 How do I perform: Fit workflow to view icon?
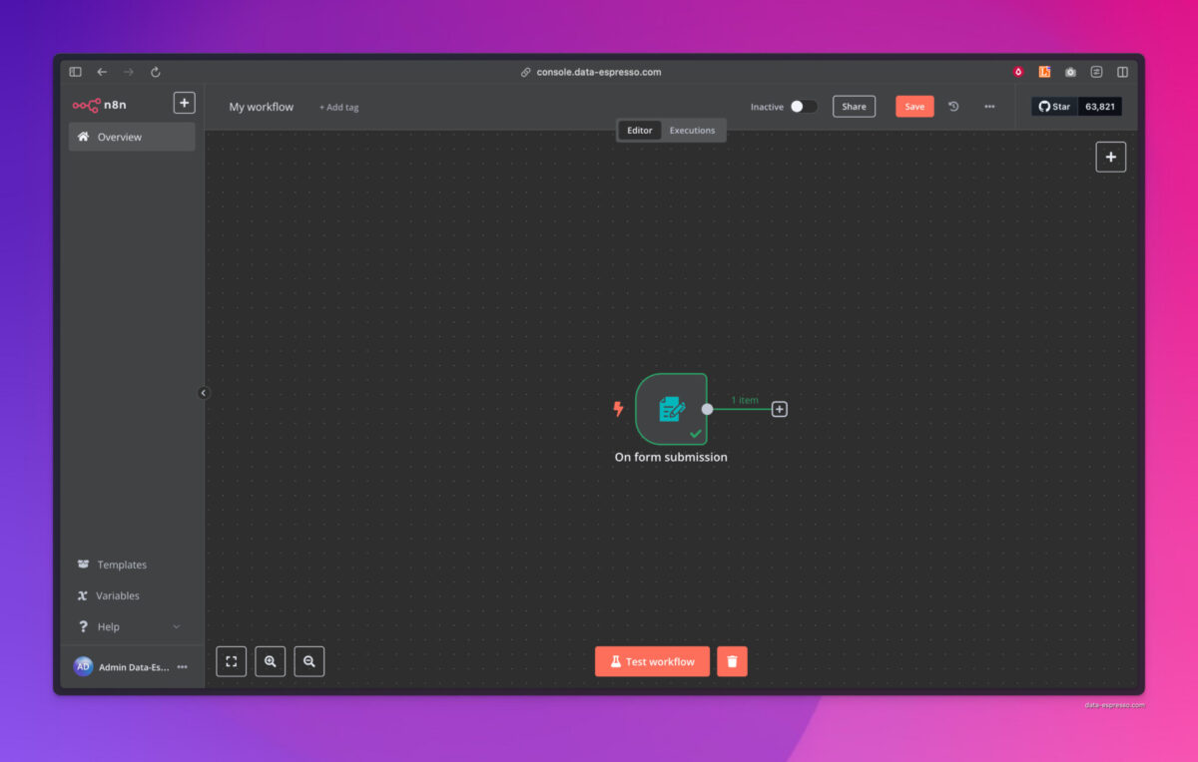[231, 661]
